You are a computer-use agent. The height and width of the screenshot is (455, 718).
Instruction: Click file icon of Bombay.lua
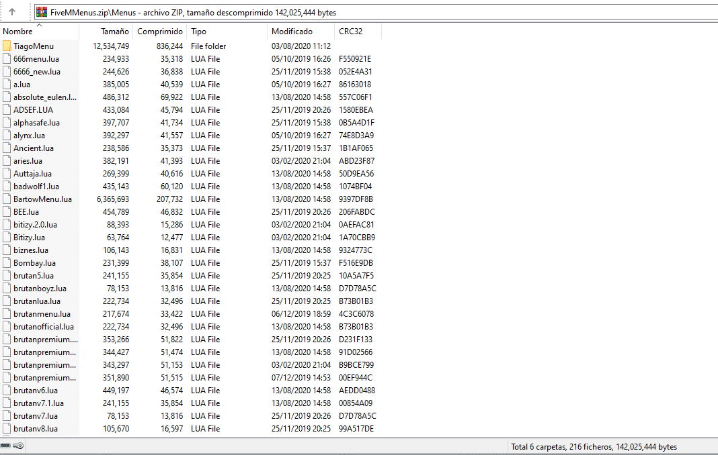click(7, 263)
